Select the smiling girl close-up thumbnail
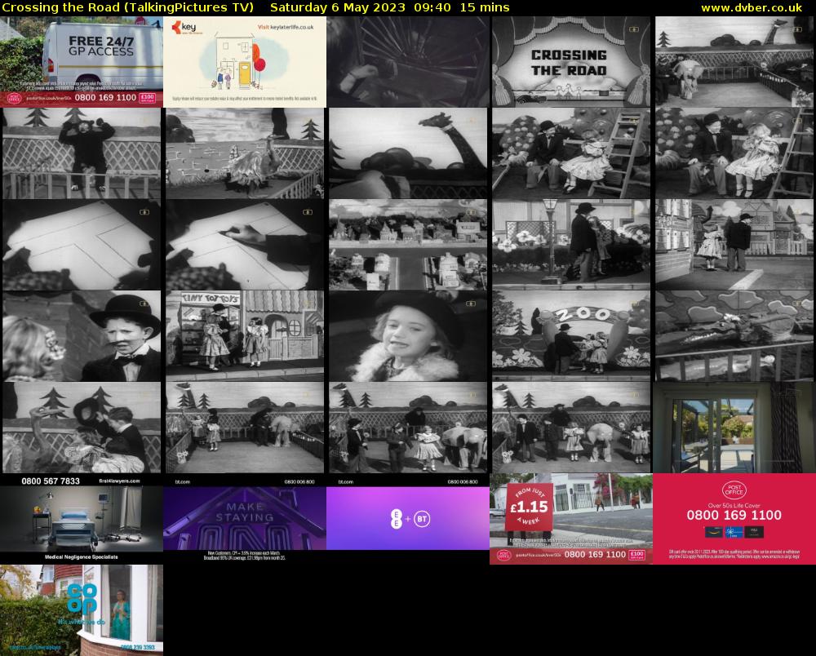Viewport: 816px width, 656px height. (408, 336)
